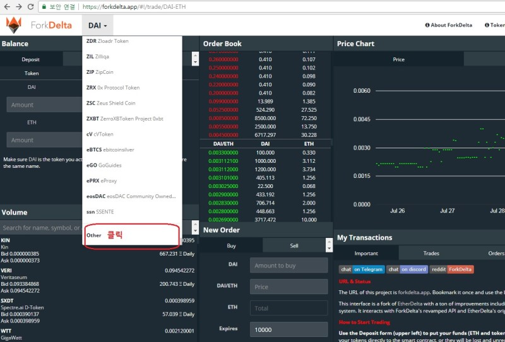The width and height of the screenshot is (505, 342).
Task: Open the Important tab in My Transactions
Action: (366, 253)
